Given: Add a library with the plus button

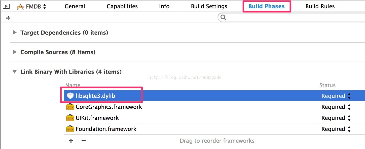Looking at the screenshot, I should coord(71,141).
